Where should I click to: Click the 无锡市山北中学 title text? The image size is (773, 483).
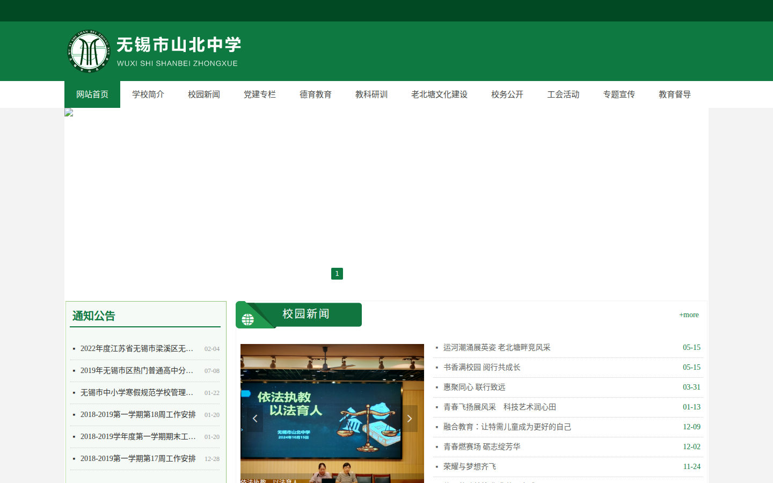coord(179,45)
